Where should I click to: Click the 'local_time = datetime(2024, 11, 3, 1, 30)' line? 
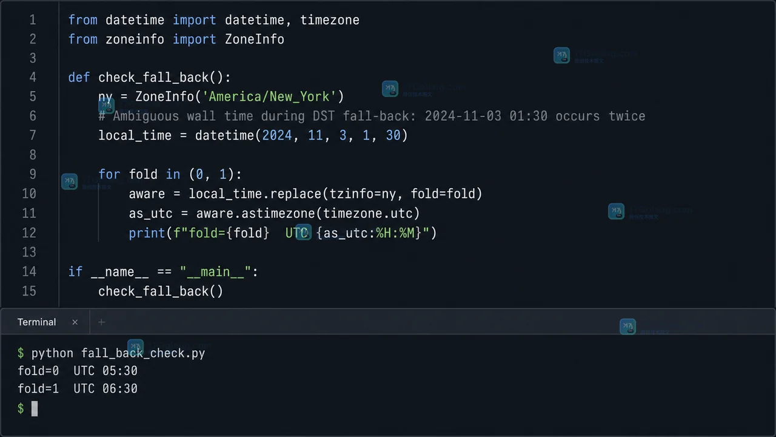coord(253,135)
